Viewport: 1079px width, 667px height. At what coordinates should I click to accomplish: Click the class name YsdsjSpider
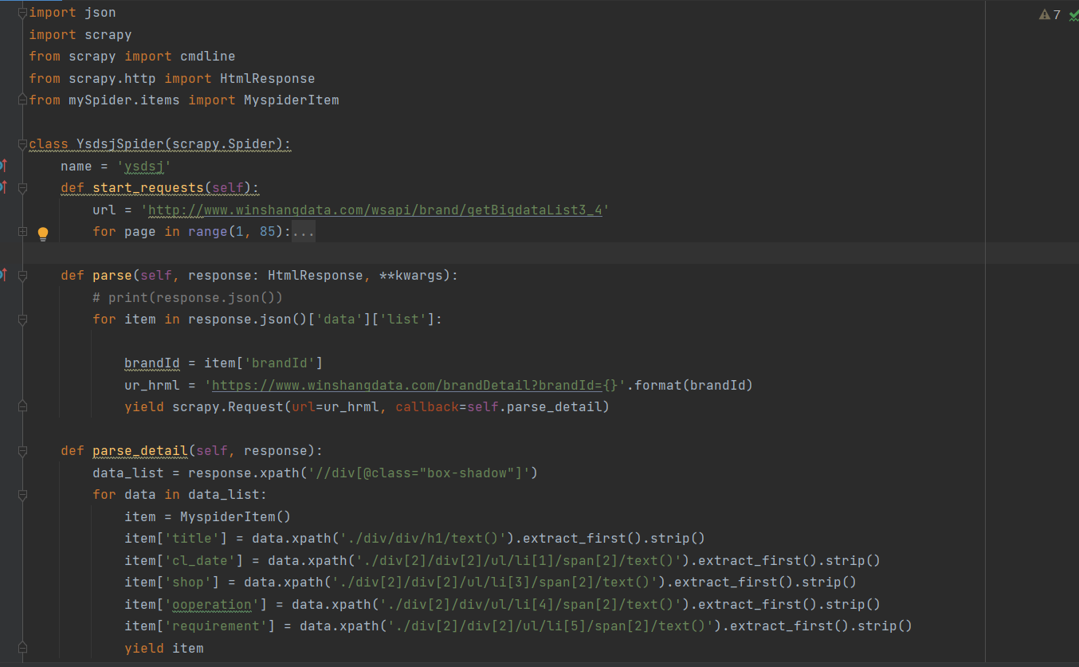(120, 144)
